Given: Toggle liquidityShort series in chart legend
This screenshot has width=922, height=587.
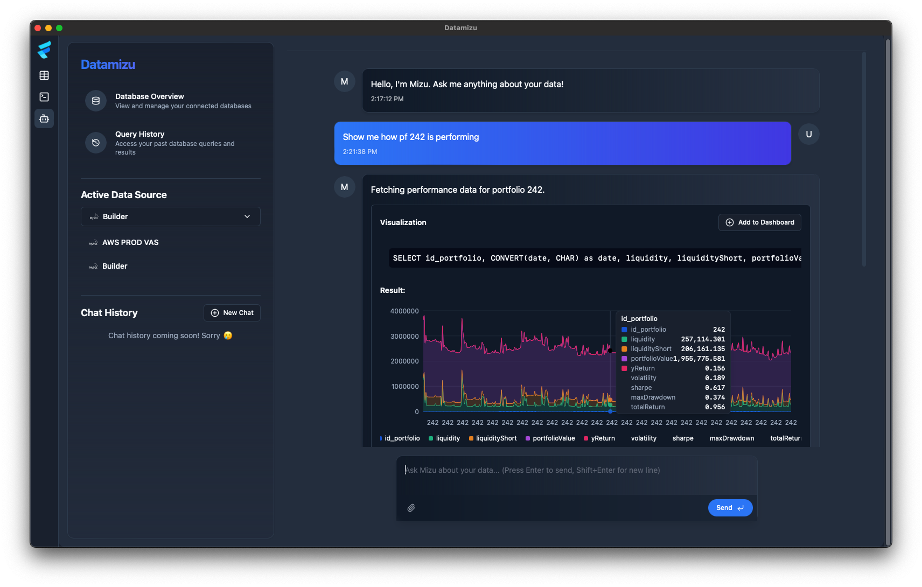Looking at the screenshot, I should point(493,438).
